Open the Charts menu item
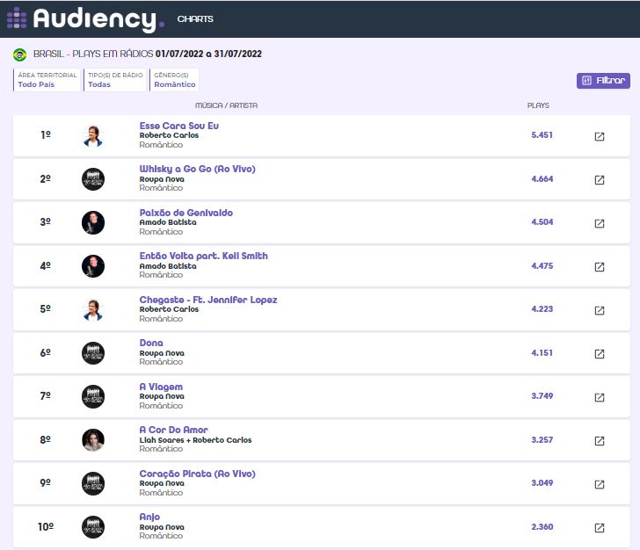This screenshot has height=550, width=640. (195, 18)
